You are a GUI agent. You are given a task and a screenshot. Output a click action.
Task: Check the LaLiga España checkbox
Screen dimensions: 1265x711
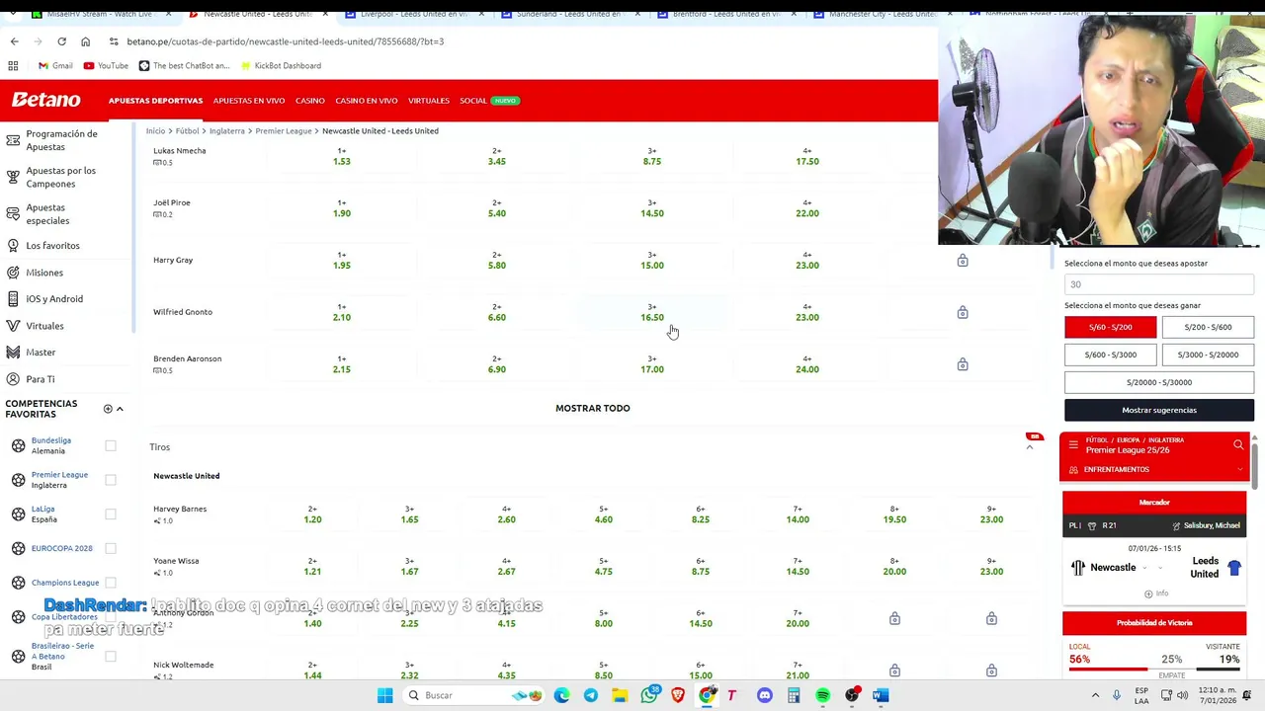[111, 513]
